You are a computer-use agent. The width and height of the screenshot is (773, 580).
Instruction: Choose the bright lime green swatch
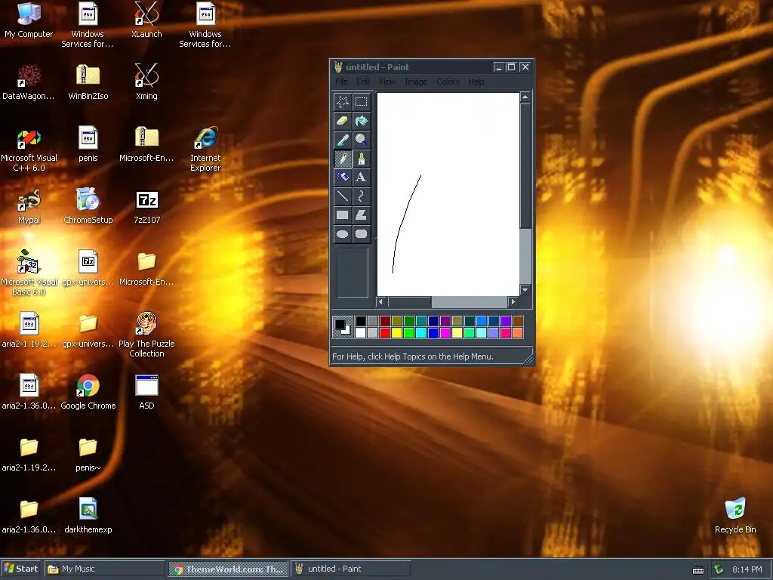click(408, 333)
